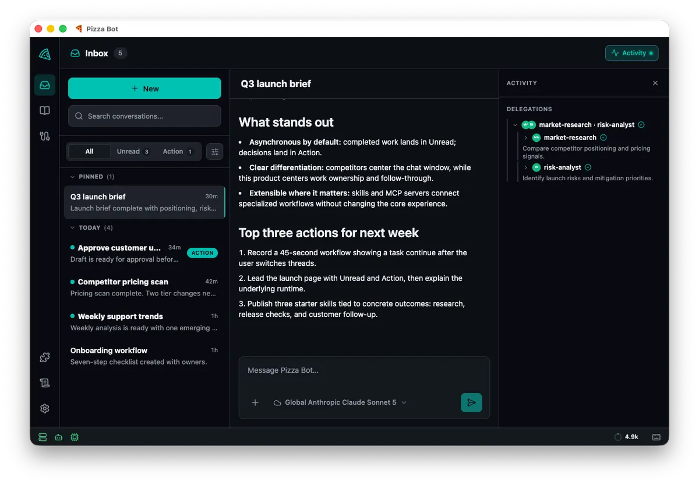Collapse the market-research · risk-analyst delegation group
Viewport: 699px width, 485px height.
pyautogui.click(x=515, y=125)
